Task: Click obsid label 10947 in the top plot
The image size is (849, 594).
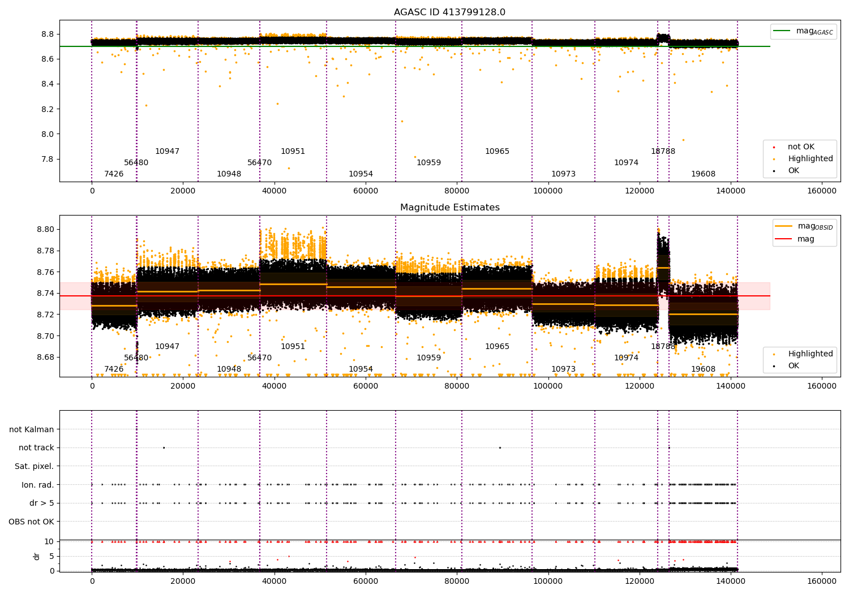Action: click(x=167, y=151)
